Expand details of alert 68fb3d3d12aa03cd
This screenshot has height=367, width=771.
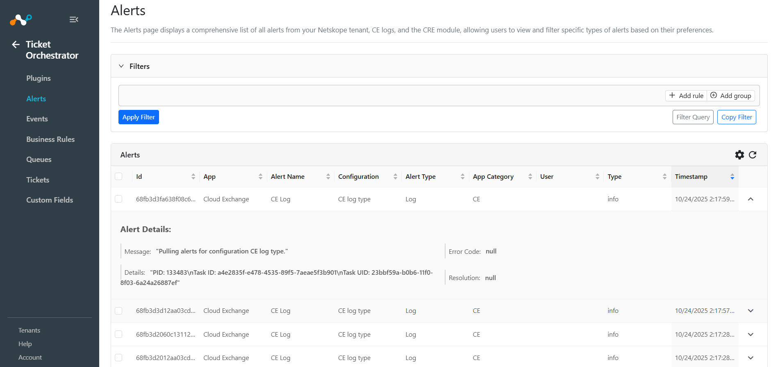tap(751, 311)
